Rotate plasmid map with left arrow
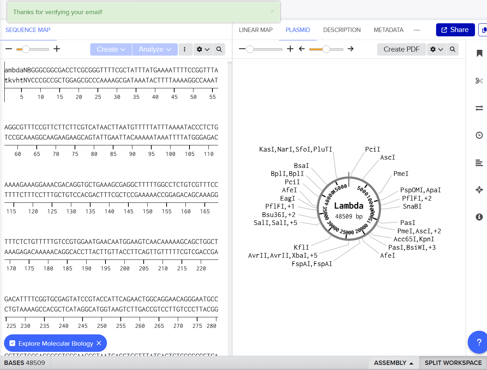Screen dimensions: 487x370 (302, 49)
